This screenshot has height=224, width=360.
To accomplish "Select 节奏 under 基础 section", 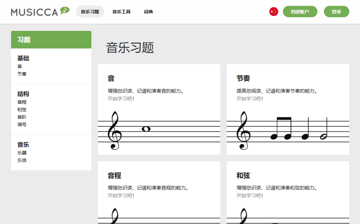I will tap(21, 74).
